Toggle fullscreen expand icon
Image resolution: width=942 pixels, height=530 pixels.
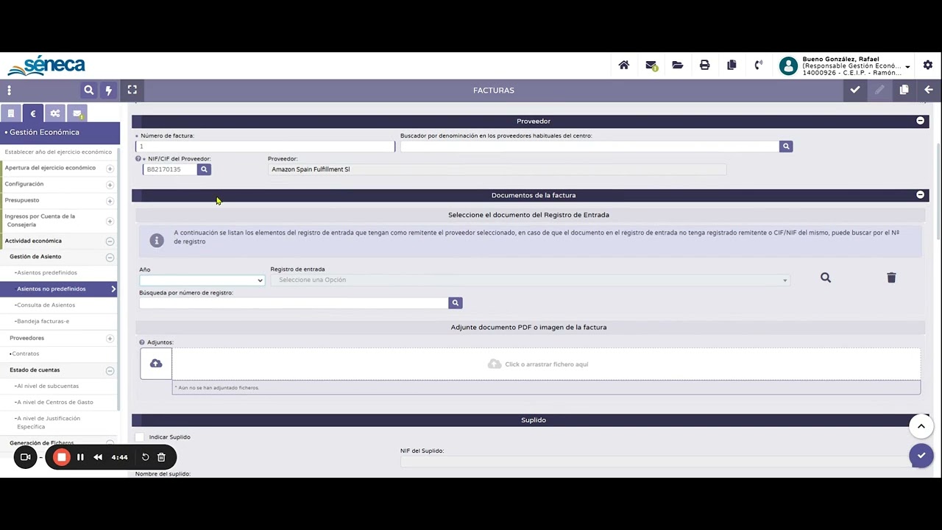[x=132, y=90]
